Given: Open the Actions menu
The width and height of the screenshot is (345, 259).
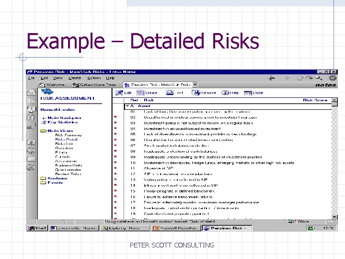Looking at the screenshot, I should (x=94, y=78).
